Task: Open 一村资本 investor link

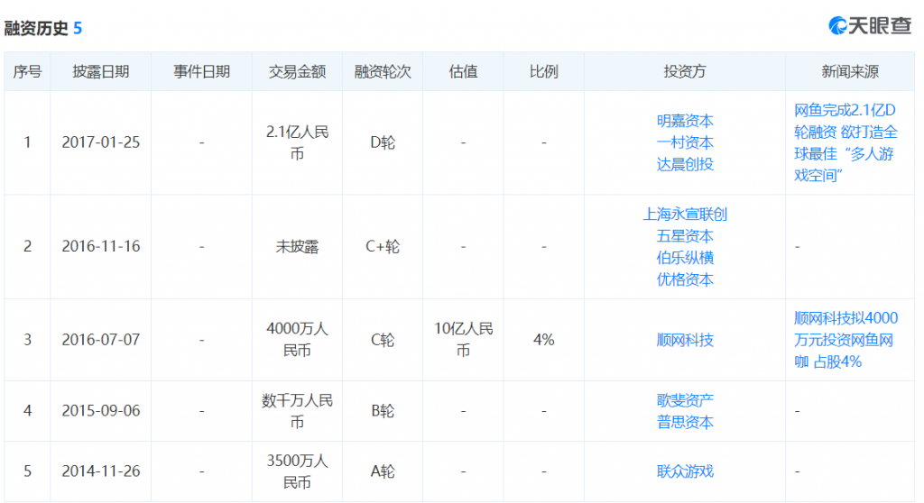Action: pos(685,142)
